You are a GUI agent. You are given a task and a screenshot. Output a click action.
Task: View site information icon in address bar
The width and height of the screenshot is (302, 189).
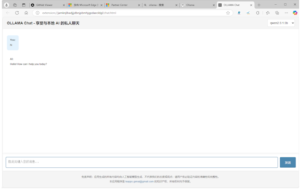(x=38, y=13)
